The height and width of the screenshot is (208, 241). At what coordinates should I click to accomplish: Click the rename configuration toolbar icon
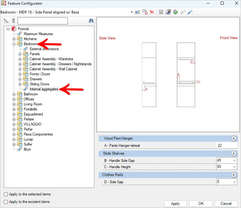[137, 12]
